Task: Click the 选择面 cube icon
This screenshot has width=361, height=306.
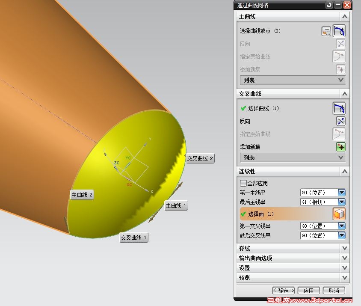Action: click(339, 214)
